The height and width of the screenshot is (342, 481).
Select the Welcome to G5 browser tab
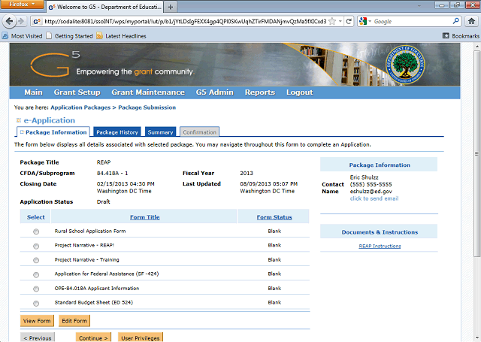click(x=104, y=7)
